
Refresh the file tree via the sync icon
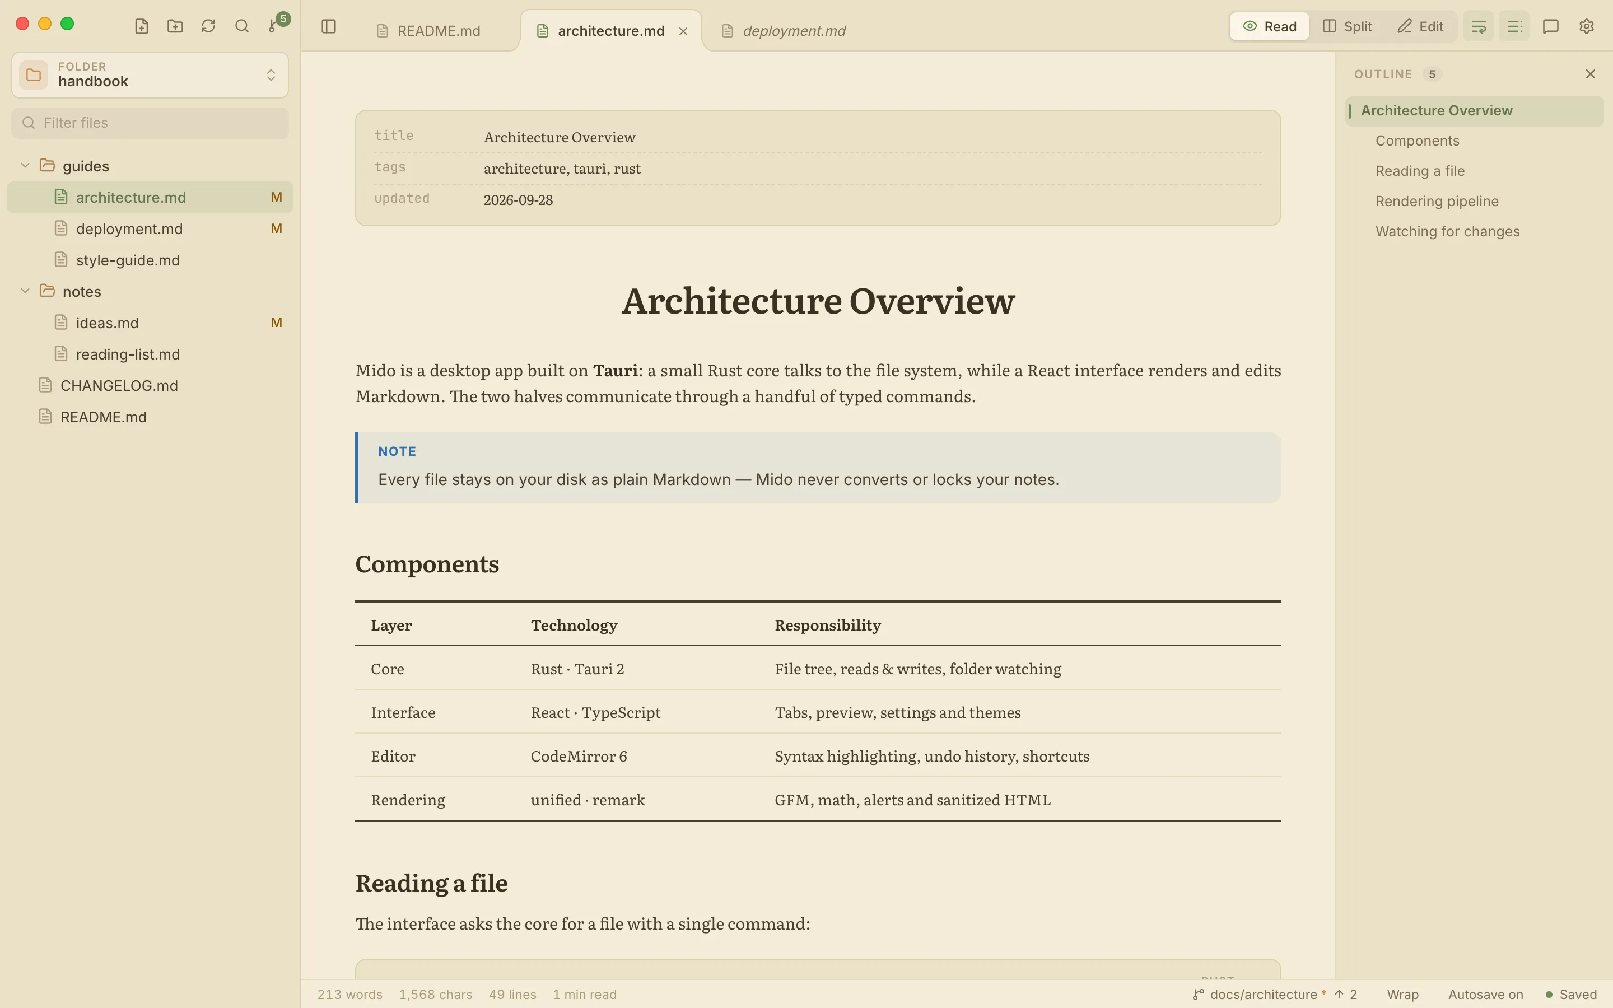(208, 26)
